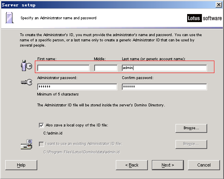Click the Last name field containing admin

(164, 68)
